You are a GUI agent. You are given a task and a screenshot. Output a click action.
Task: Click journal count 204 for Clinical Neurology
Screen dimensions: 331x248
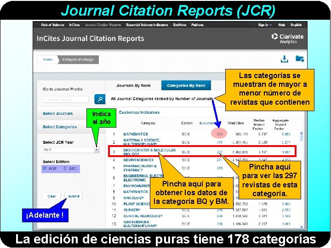(220, 216)
